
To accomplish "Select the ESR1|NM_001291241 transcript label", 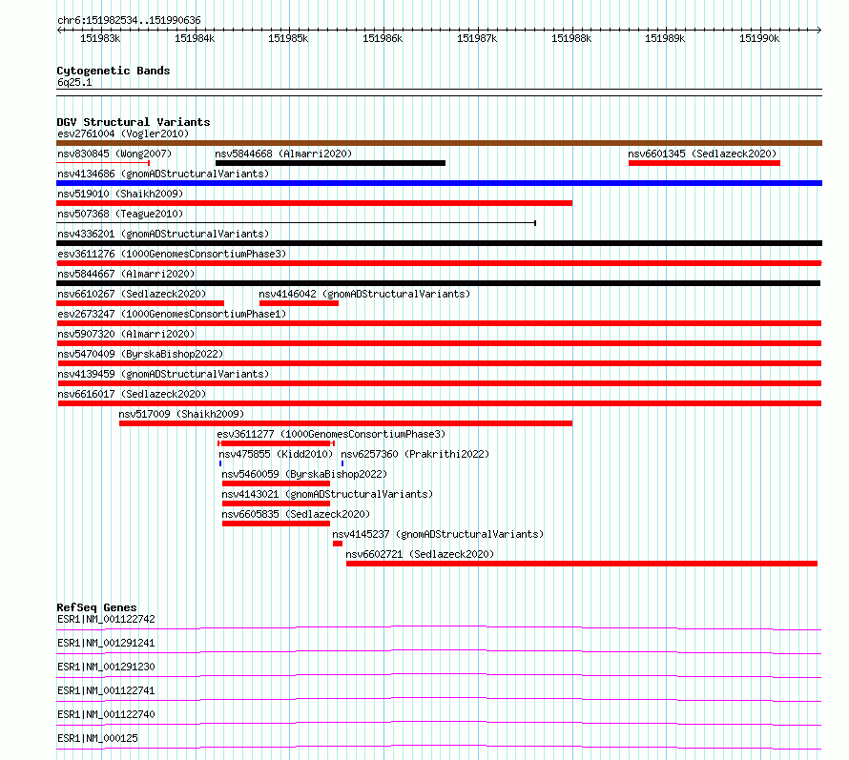I will coord(106,643).
